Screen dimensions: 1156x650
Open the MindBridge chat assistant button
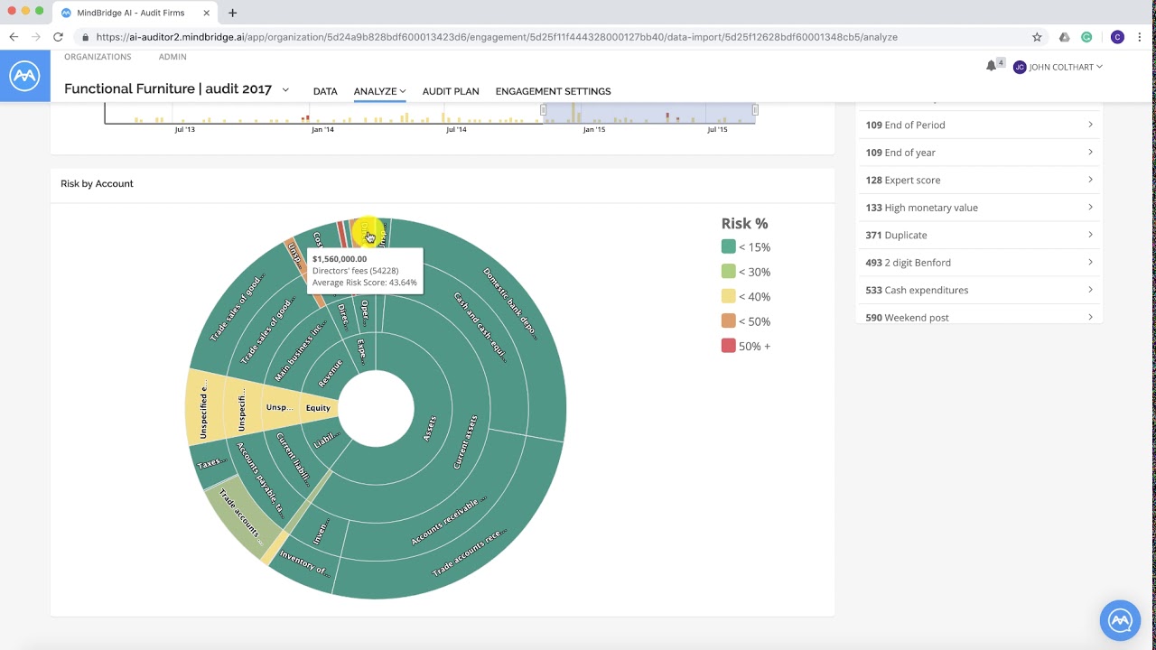tap(1120, 620)
